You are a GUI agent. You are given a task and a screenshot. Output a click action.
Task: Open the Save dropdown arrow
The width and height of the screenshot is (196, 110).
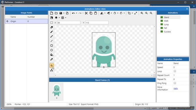(x=64, y=13)
